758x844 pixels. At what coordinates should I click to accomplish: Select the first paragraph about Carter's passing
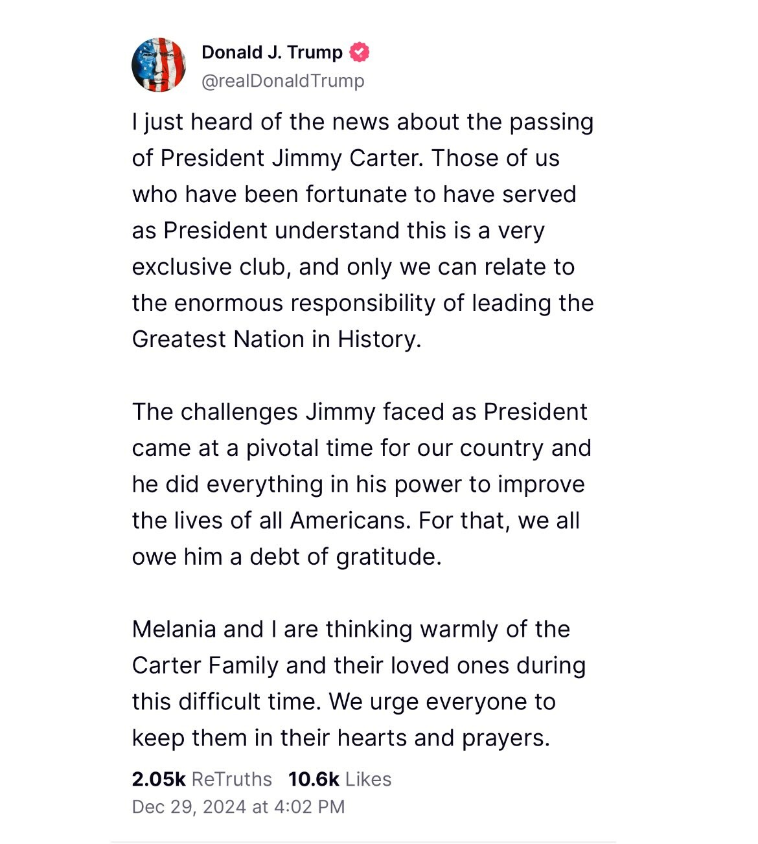363,231
